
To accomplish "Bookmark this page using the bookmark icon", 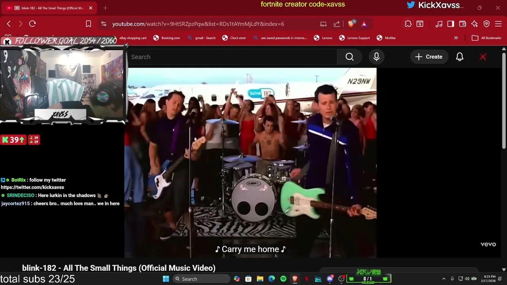I will pos(88,24).
